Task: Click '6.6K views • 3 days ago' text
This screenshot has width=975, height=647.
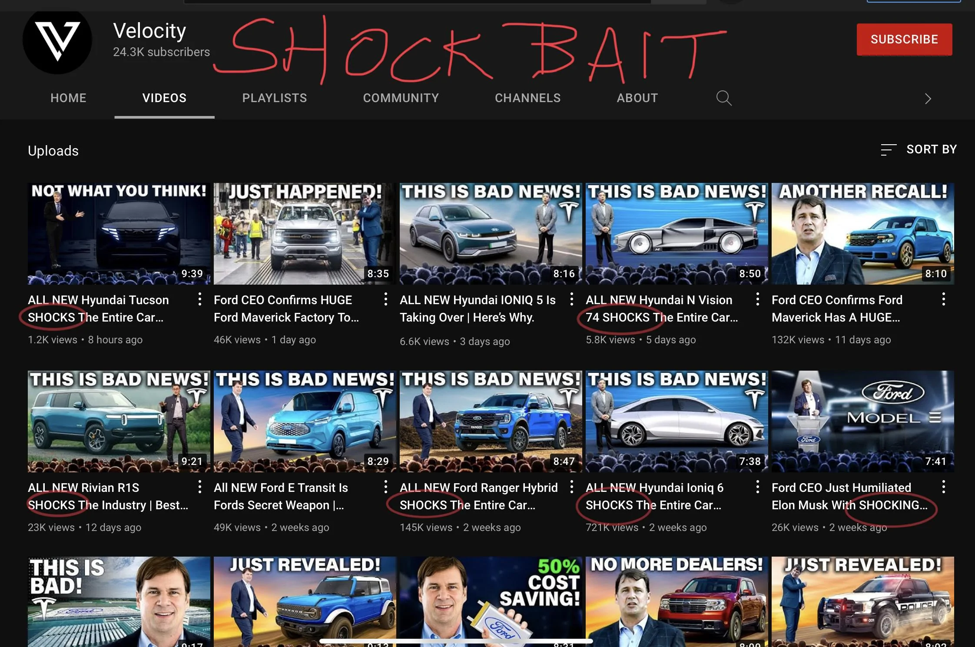Action: click(x=455, y=342)
